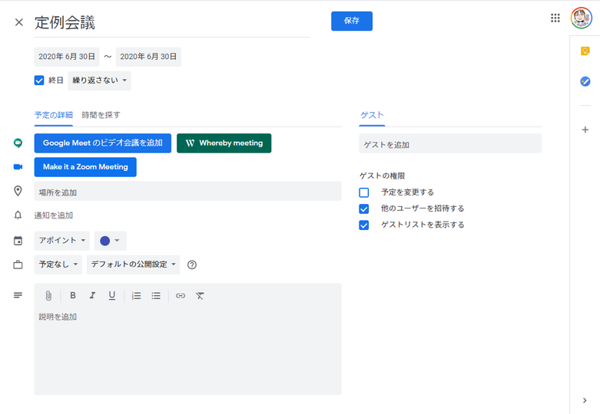Uncheck the 終日 all-day checkbox
This screenshot has width=600, height=414.
pos(39,80)
